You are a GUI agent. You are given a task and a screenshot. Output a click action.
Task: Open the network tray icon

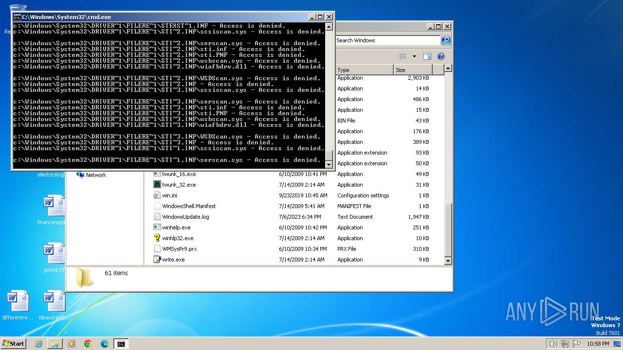coord(565,344)
